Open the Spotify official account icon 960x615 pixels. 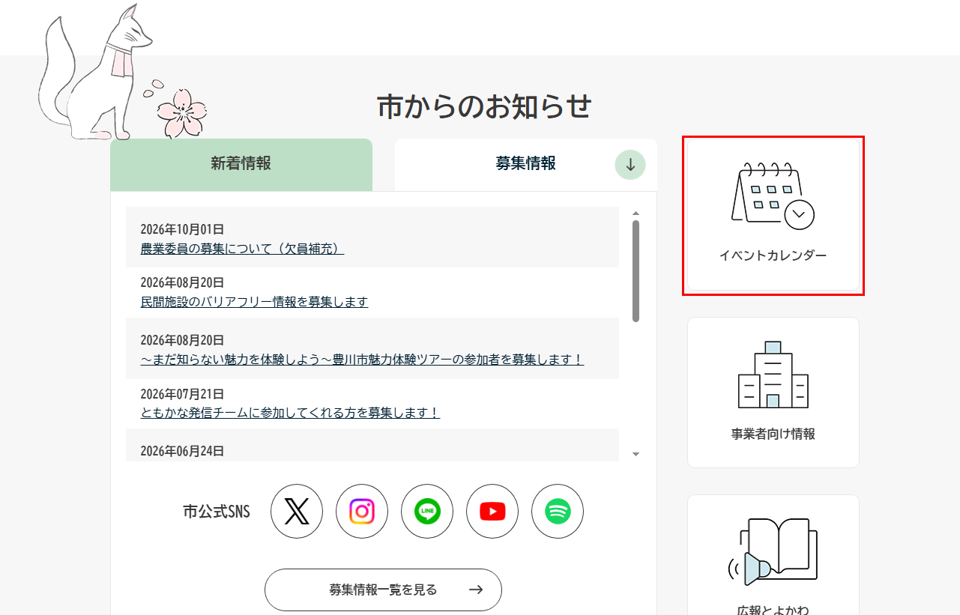(x=558, y=512)
